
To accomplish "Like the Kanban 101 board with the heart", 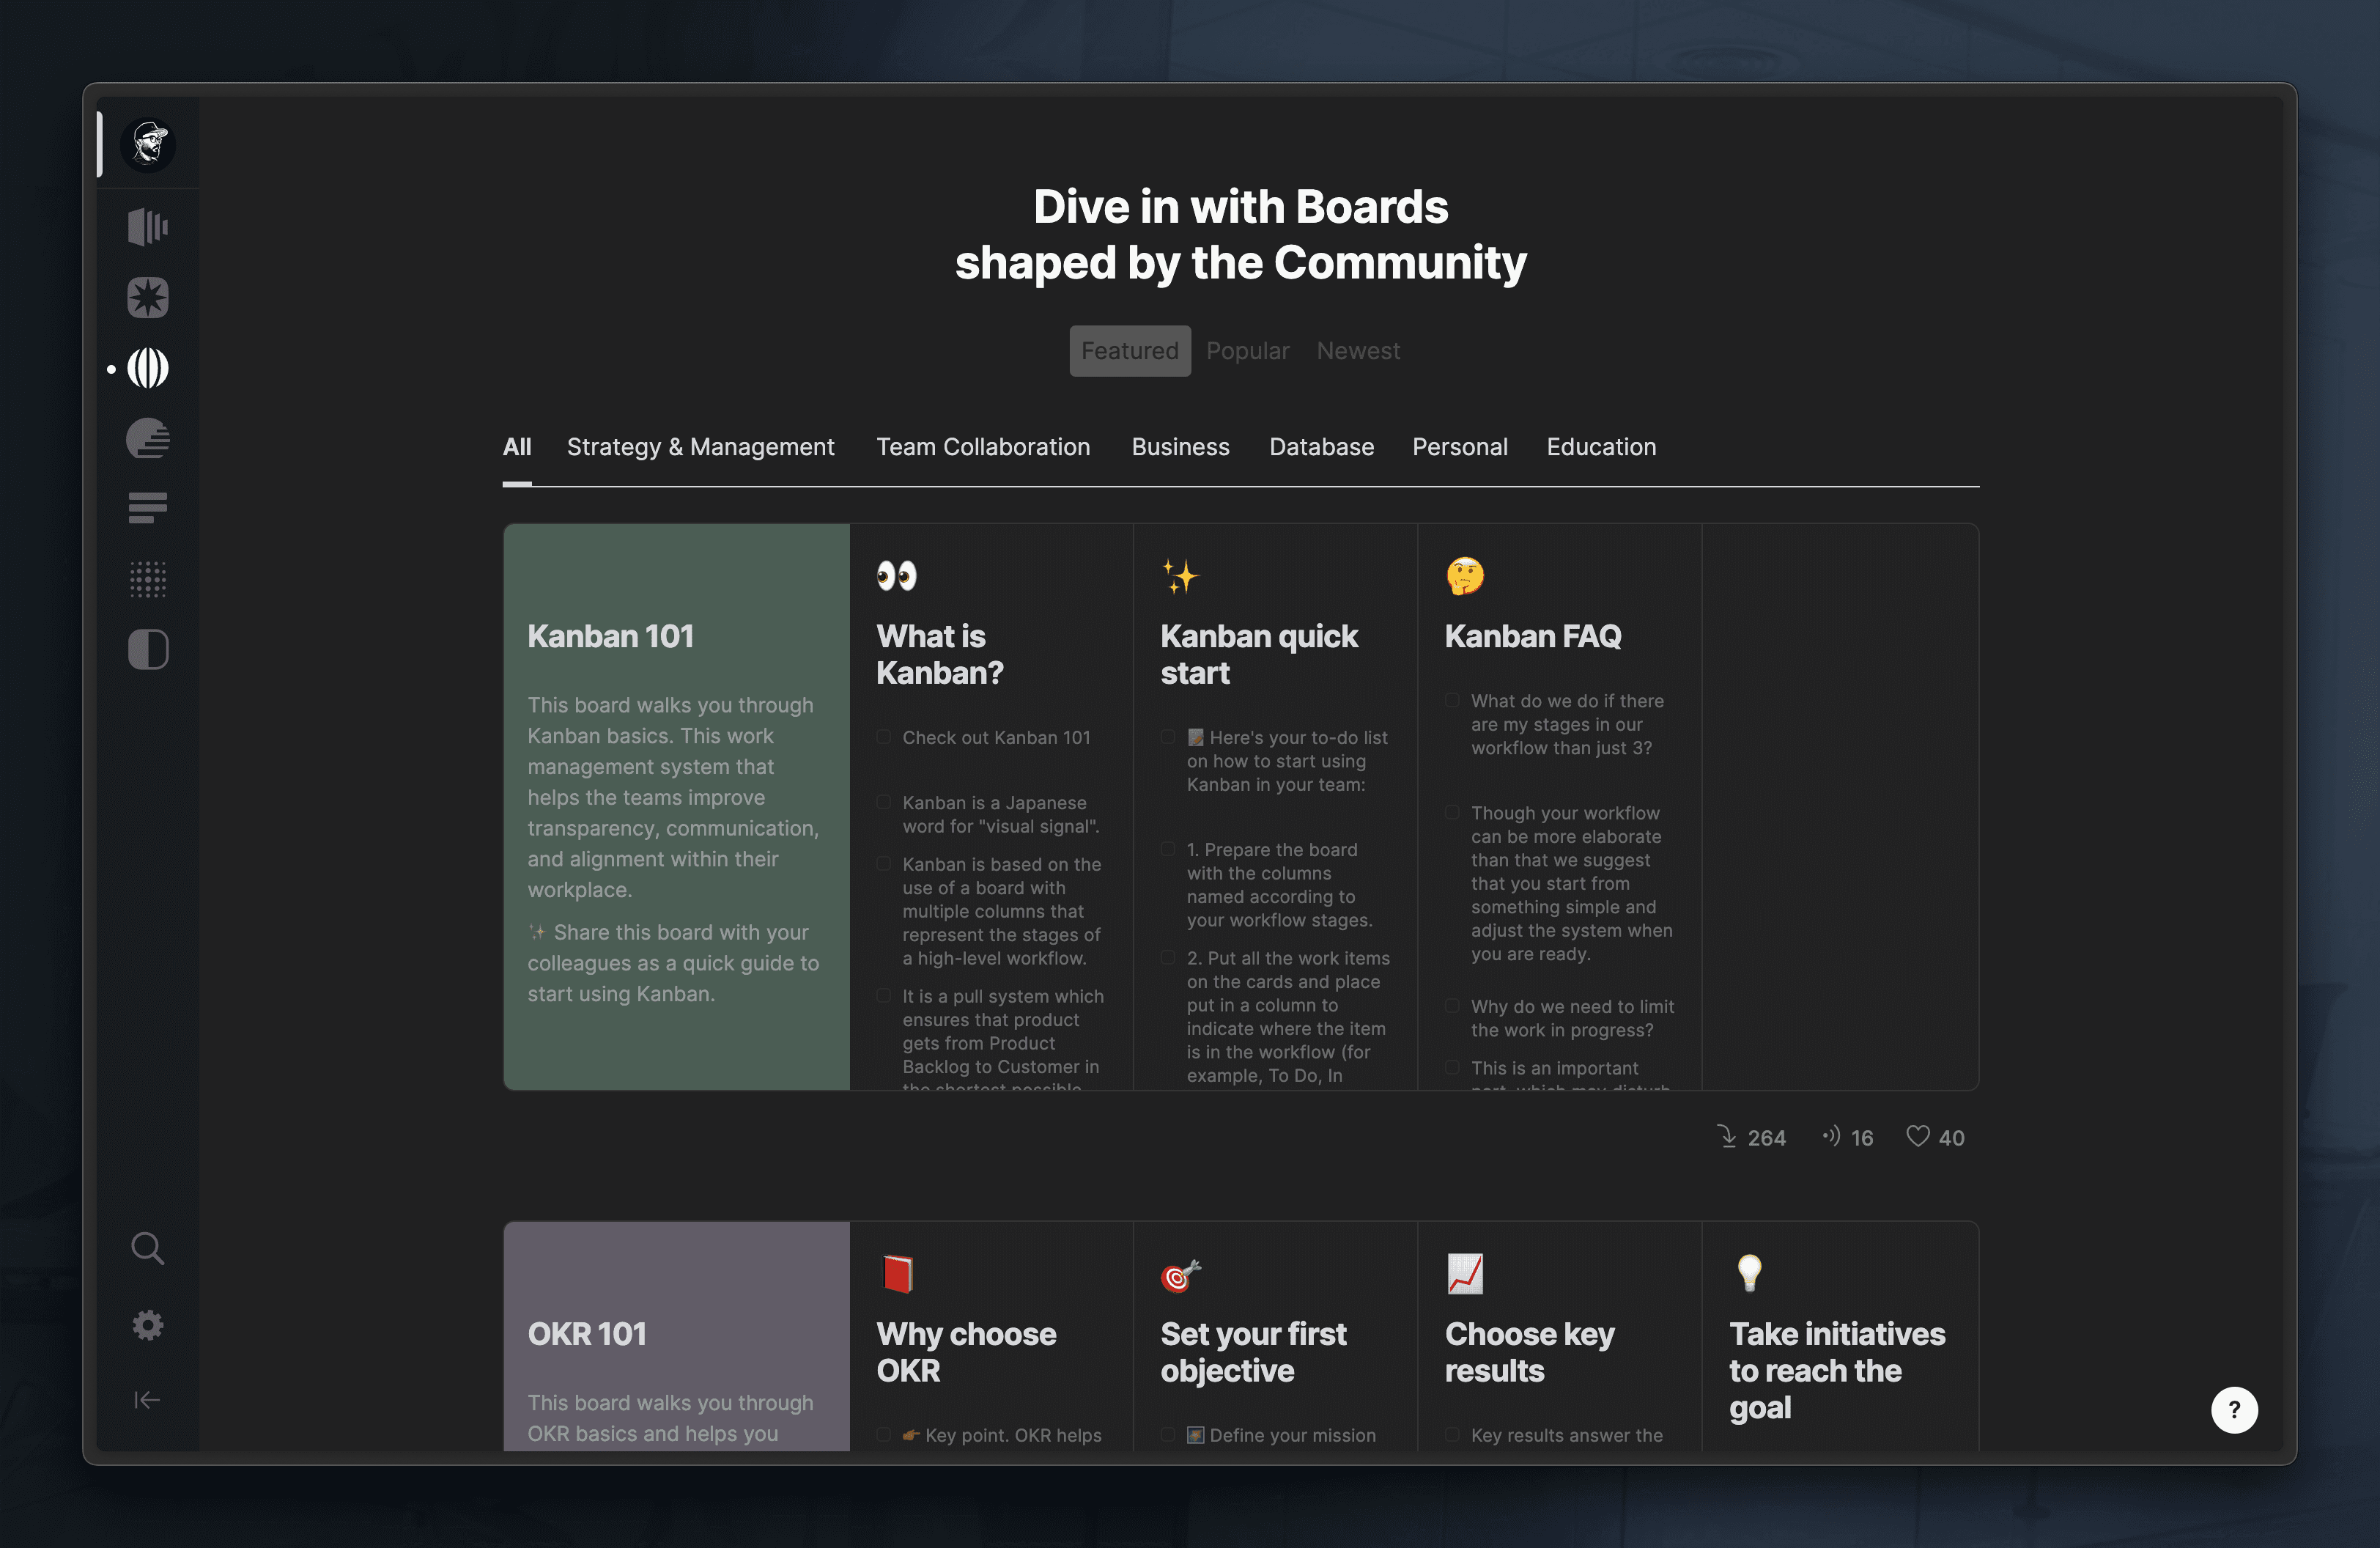I will pyautogui.click(x=1917, y=1137).
